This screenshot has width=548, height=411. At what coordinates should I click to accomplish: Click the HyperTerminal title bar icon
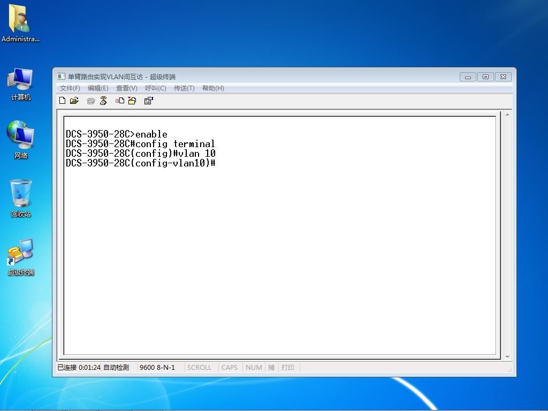(61, 76)
